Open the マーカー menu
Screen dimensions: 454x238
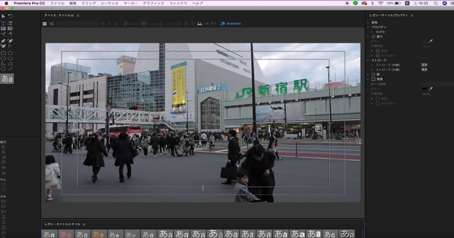click(131, 3)
